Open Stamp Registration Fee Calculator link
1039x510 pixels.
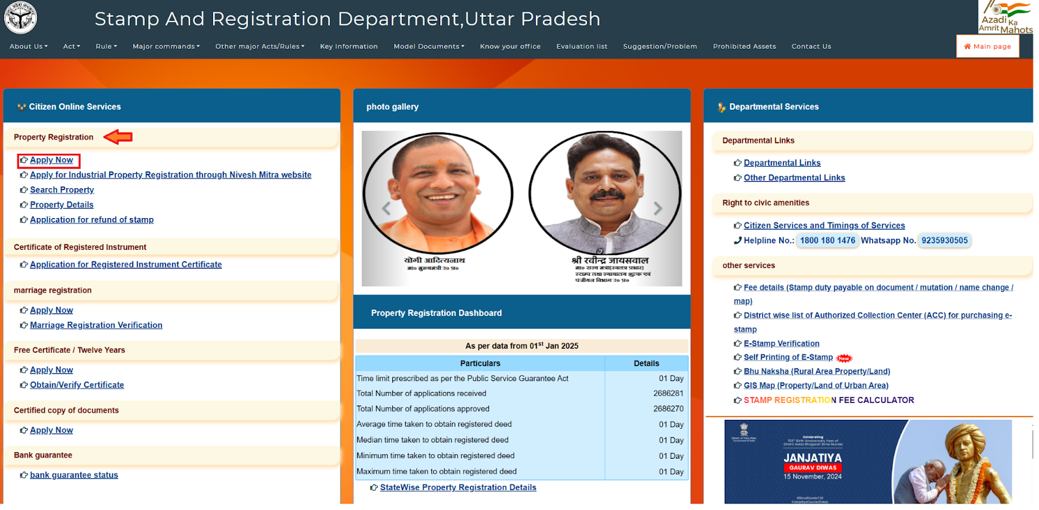tap(828, 400)
